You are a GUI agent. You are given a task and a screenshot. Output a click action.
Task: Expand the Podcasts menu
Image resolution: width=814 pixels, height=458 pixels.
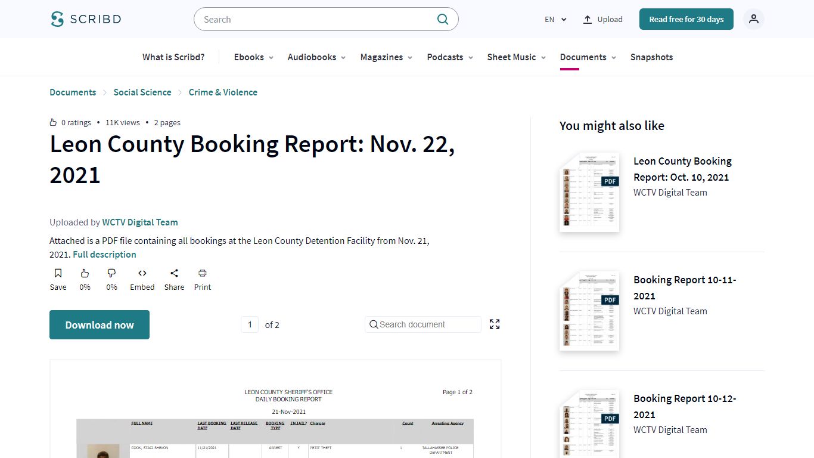click(451, 57)
